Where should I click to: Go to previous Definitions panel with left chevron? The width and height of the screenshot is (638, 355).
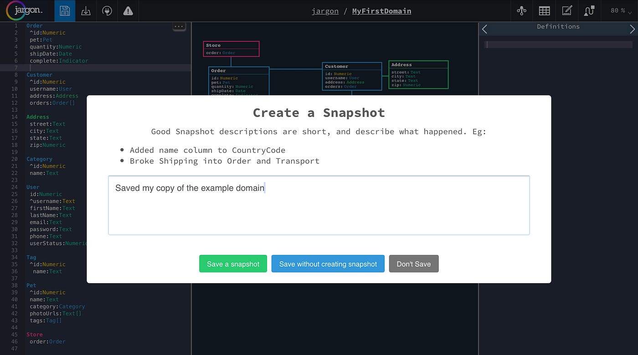[484, 29]
